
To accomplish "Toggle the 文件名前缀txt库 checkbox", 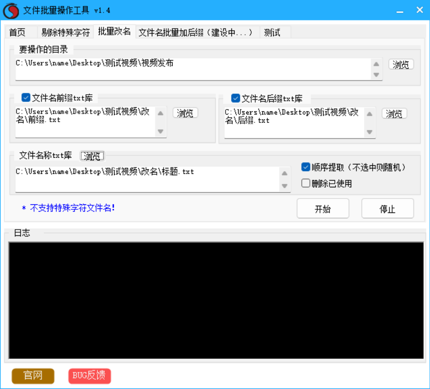I will pos(26,97).
